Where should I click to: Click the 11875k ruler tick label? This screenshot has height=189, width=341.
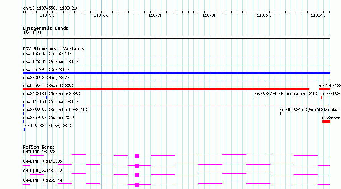(x=47, y=15)
